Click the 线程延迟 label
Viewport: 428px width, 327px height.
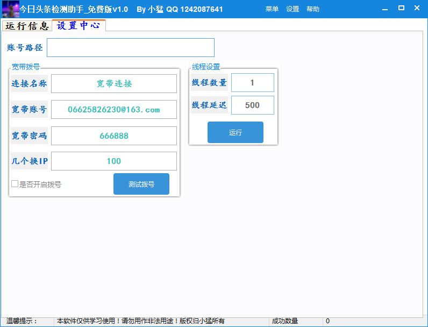click(x=209, y=105)
